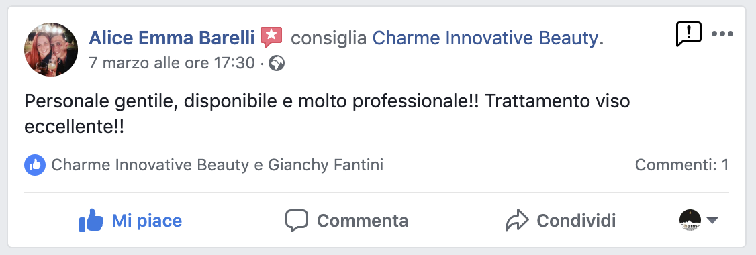The width and height of the screenshot is (756, 255).
Task: Click the globe public audience icon
Action: point(276,64)
